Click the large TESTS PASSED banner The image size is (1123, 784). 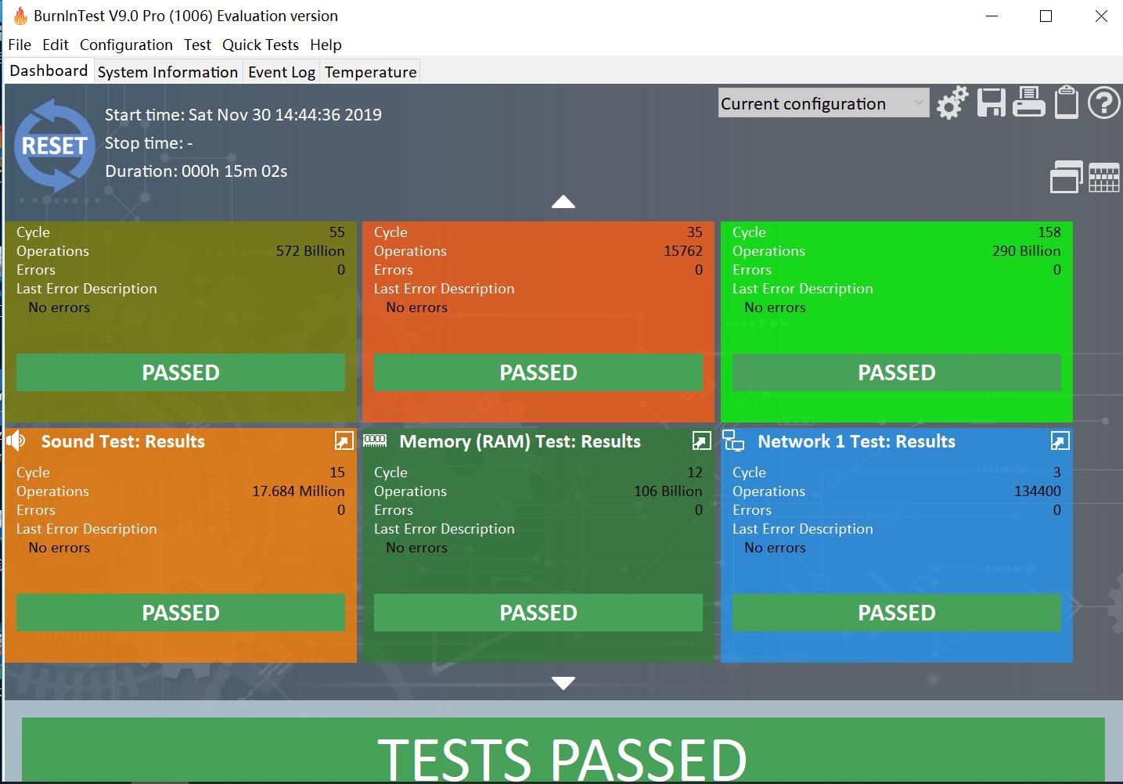(563, 751)
